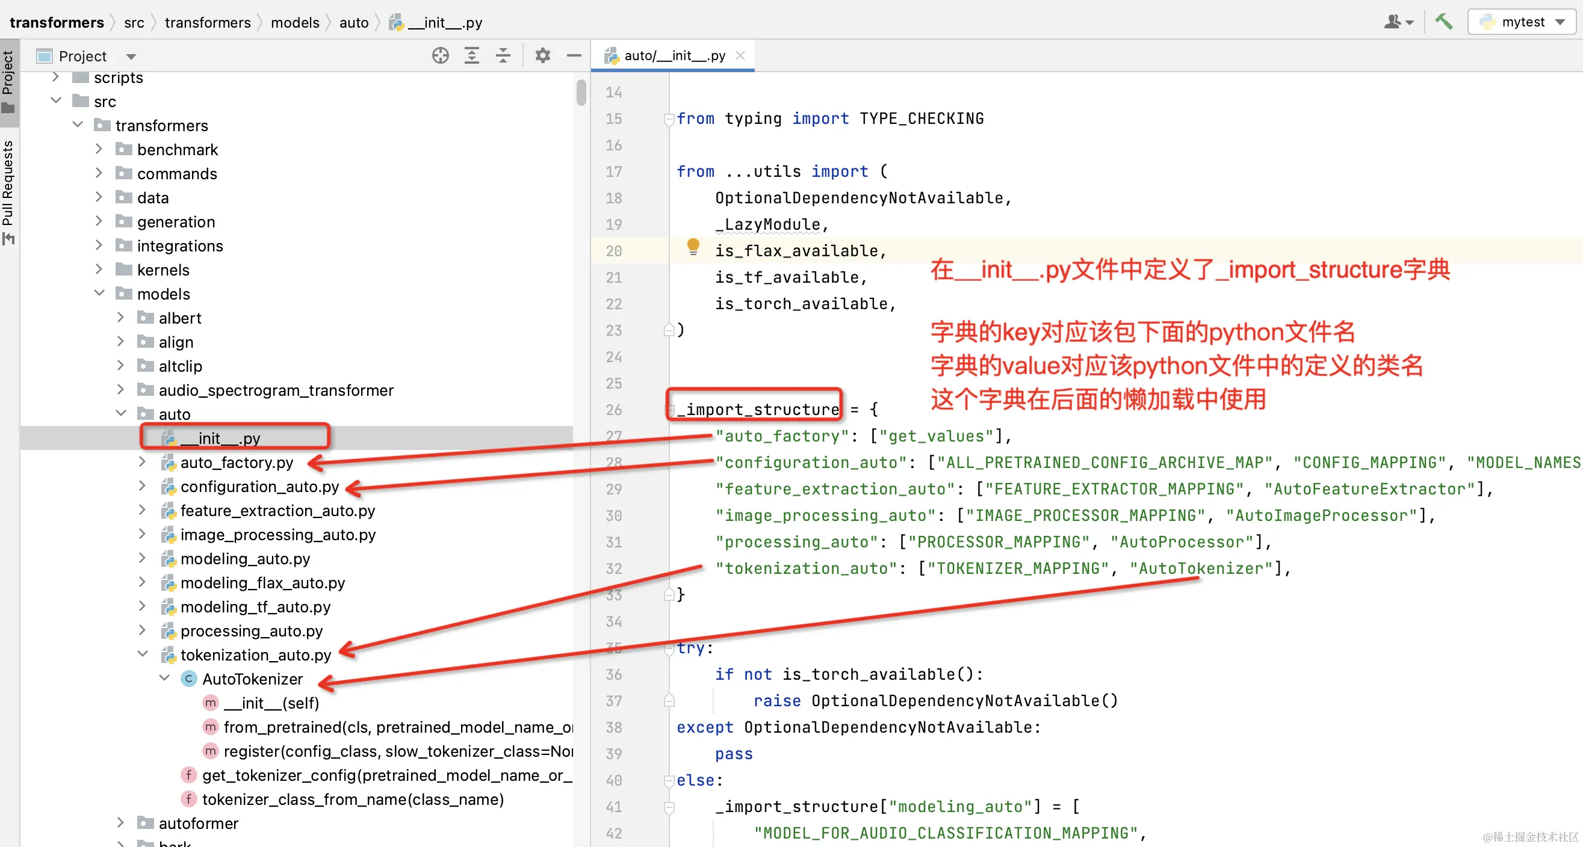Click the locate/select opened file crosshair icon
Screen dimensions: 1583x847
tap(440, 56)
